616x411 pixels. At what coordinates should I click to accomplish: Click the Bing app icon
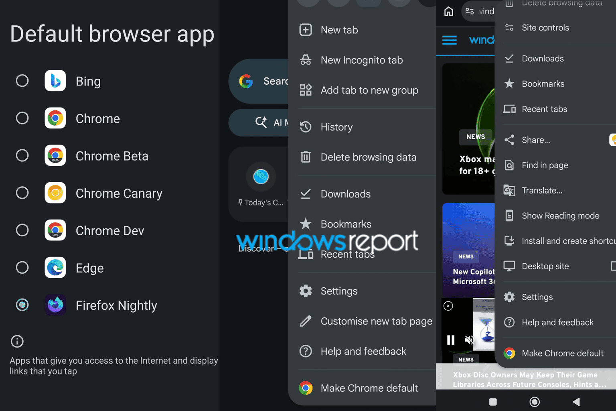[55, 81]
